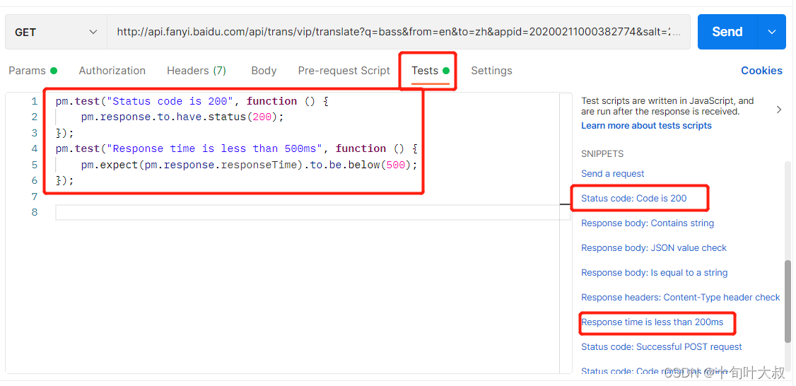Select the Tests tab
796x386 pixels.
[430, 71]
